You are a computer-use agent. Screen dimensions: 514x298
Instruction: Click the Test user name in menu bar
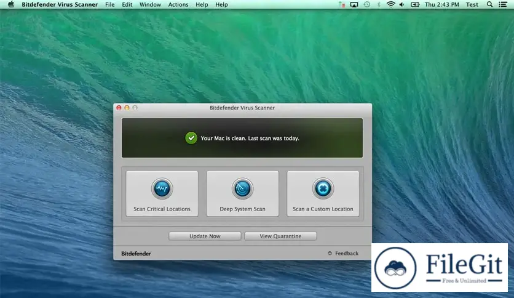coord(472,4)
